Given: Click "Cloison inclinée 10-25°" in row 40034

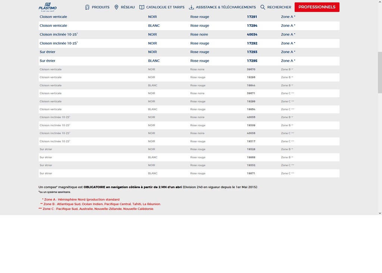Looking at the screenshot, I should click(59, 34).
